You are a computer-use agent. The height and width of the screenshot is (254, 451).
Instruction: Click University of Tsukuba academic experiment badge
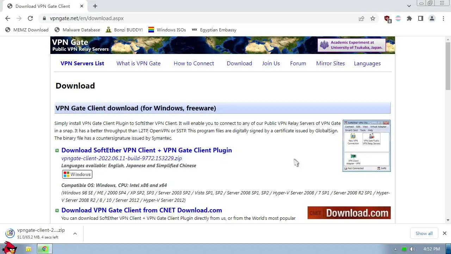(352, 45)
